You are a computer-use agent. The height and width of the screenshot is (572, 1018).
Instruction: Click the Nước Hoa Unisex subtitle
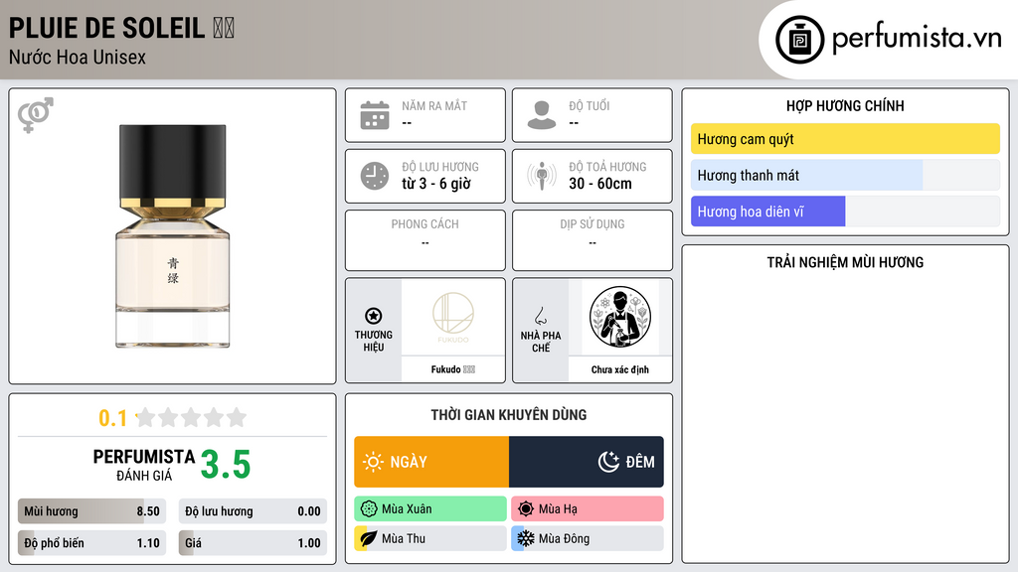(x=78, y=57)
